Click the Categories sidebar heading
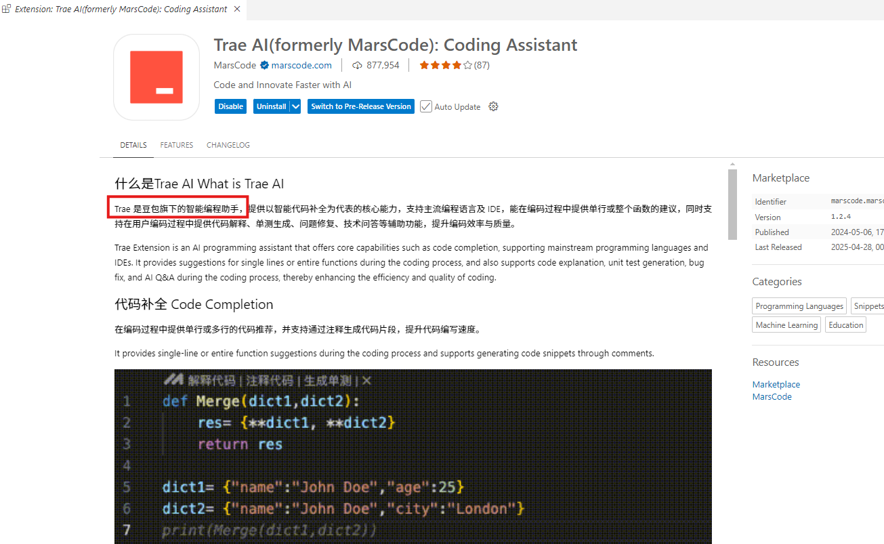Image resolution: width=884 pixels, height=544 pixels. pos(777,282)
